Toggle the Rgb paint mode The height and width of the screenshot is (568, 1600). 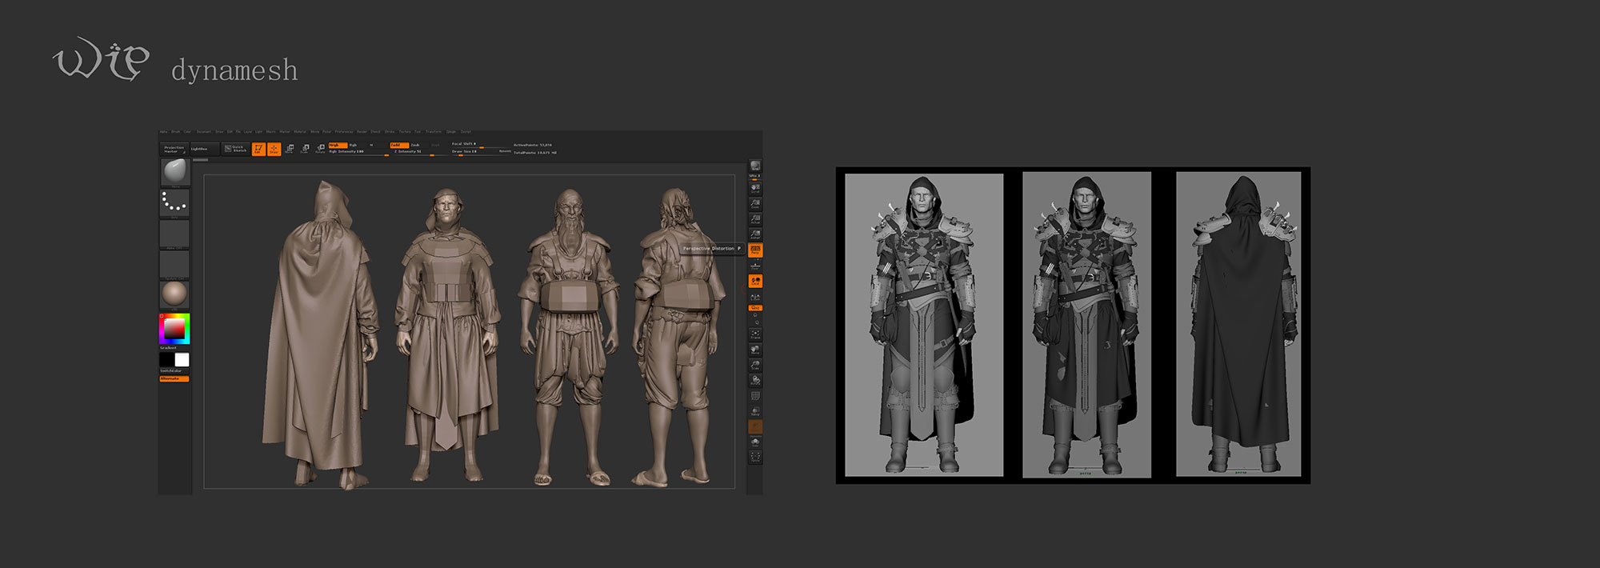click(353, 145)
